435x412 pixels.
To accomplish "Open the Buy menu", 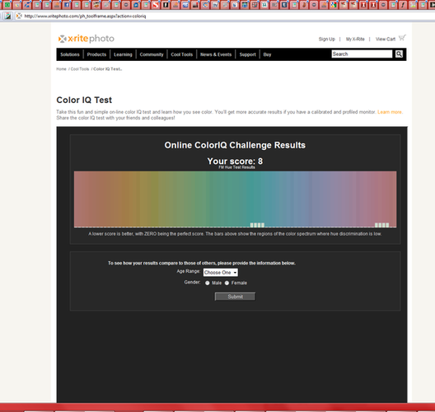I will 267,54.
